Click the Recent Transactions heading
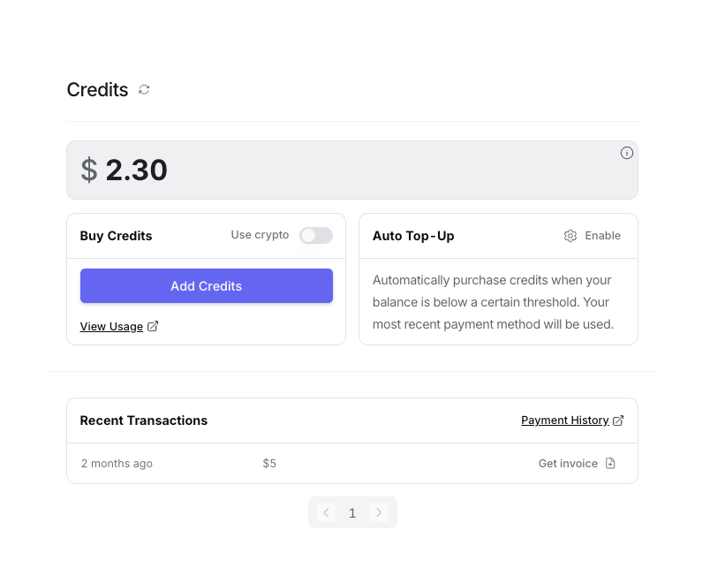Screen dimensions: 725x568 point(144,420)
